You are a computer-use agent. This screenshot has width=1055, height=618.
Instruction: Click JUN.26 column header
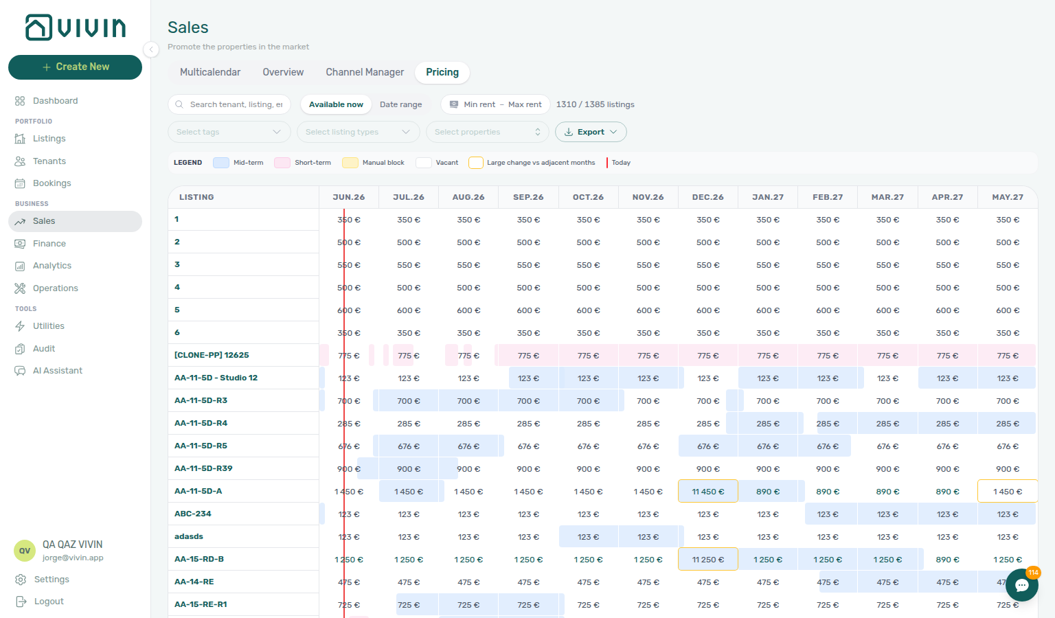point(349,197)
